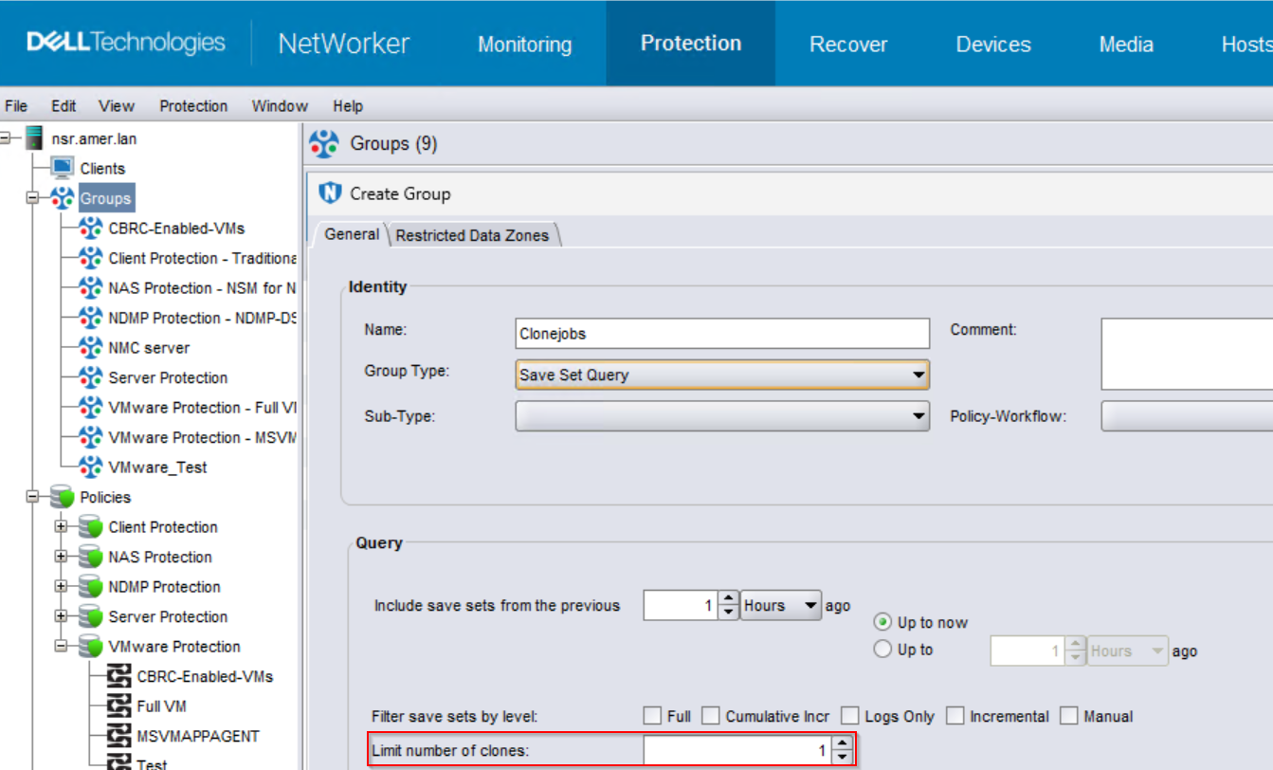Increase the previous save sets hours value
The height and width of the screenshot is (770, 1273).
click(x=728, y=598)
